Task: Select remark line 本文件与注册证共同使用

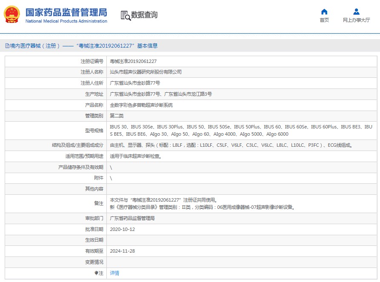Action: click(163, 200)
